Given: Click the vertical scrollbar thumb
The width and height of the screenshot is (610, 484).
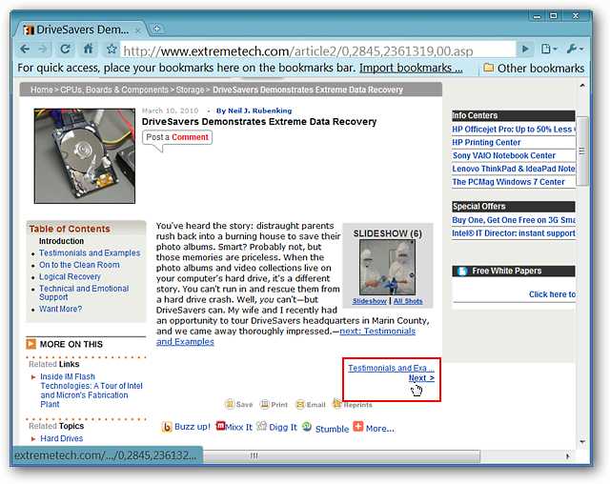Looking at the screenshot, I should point(582,151).
